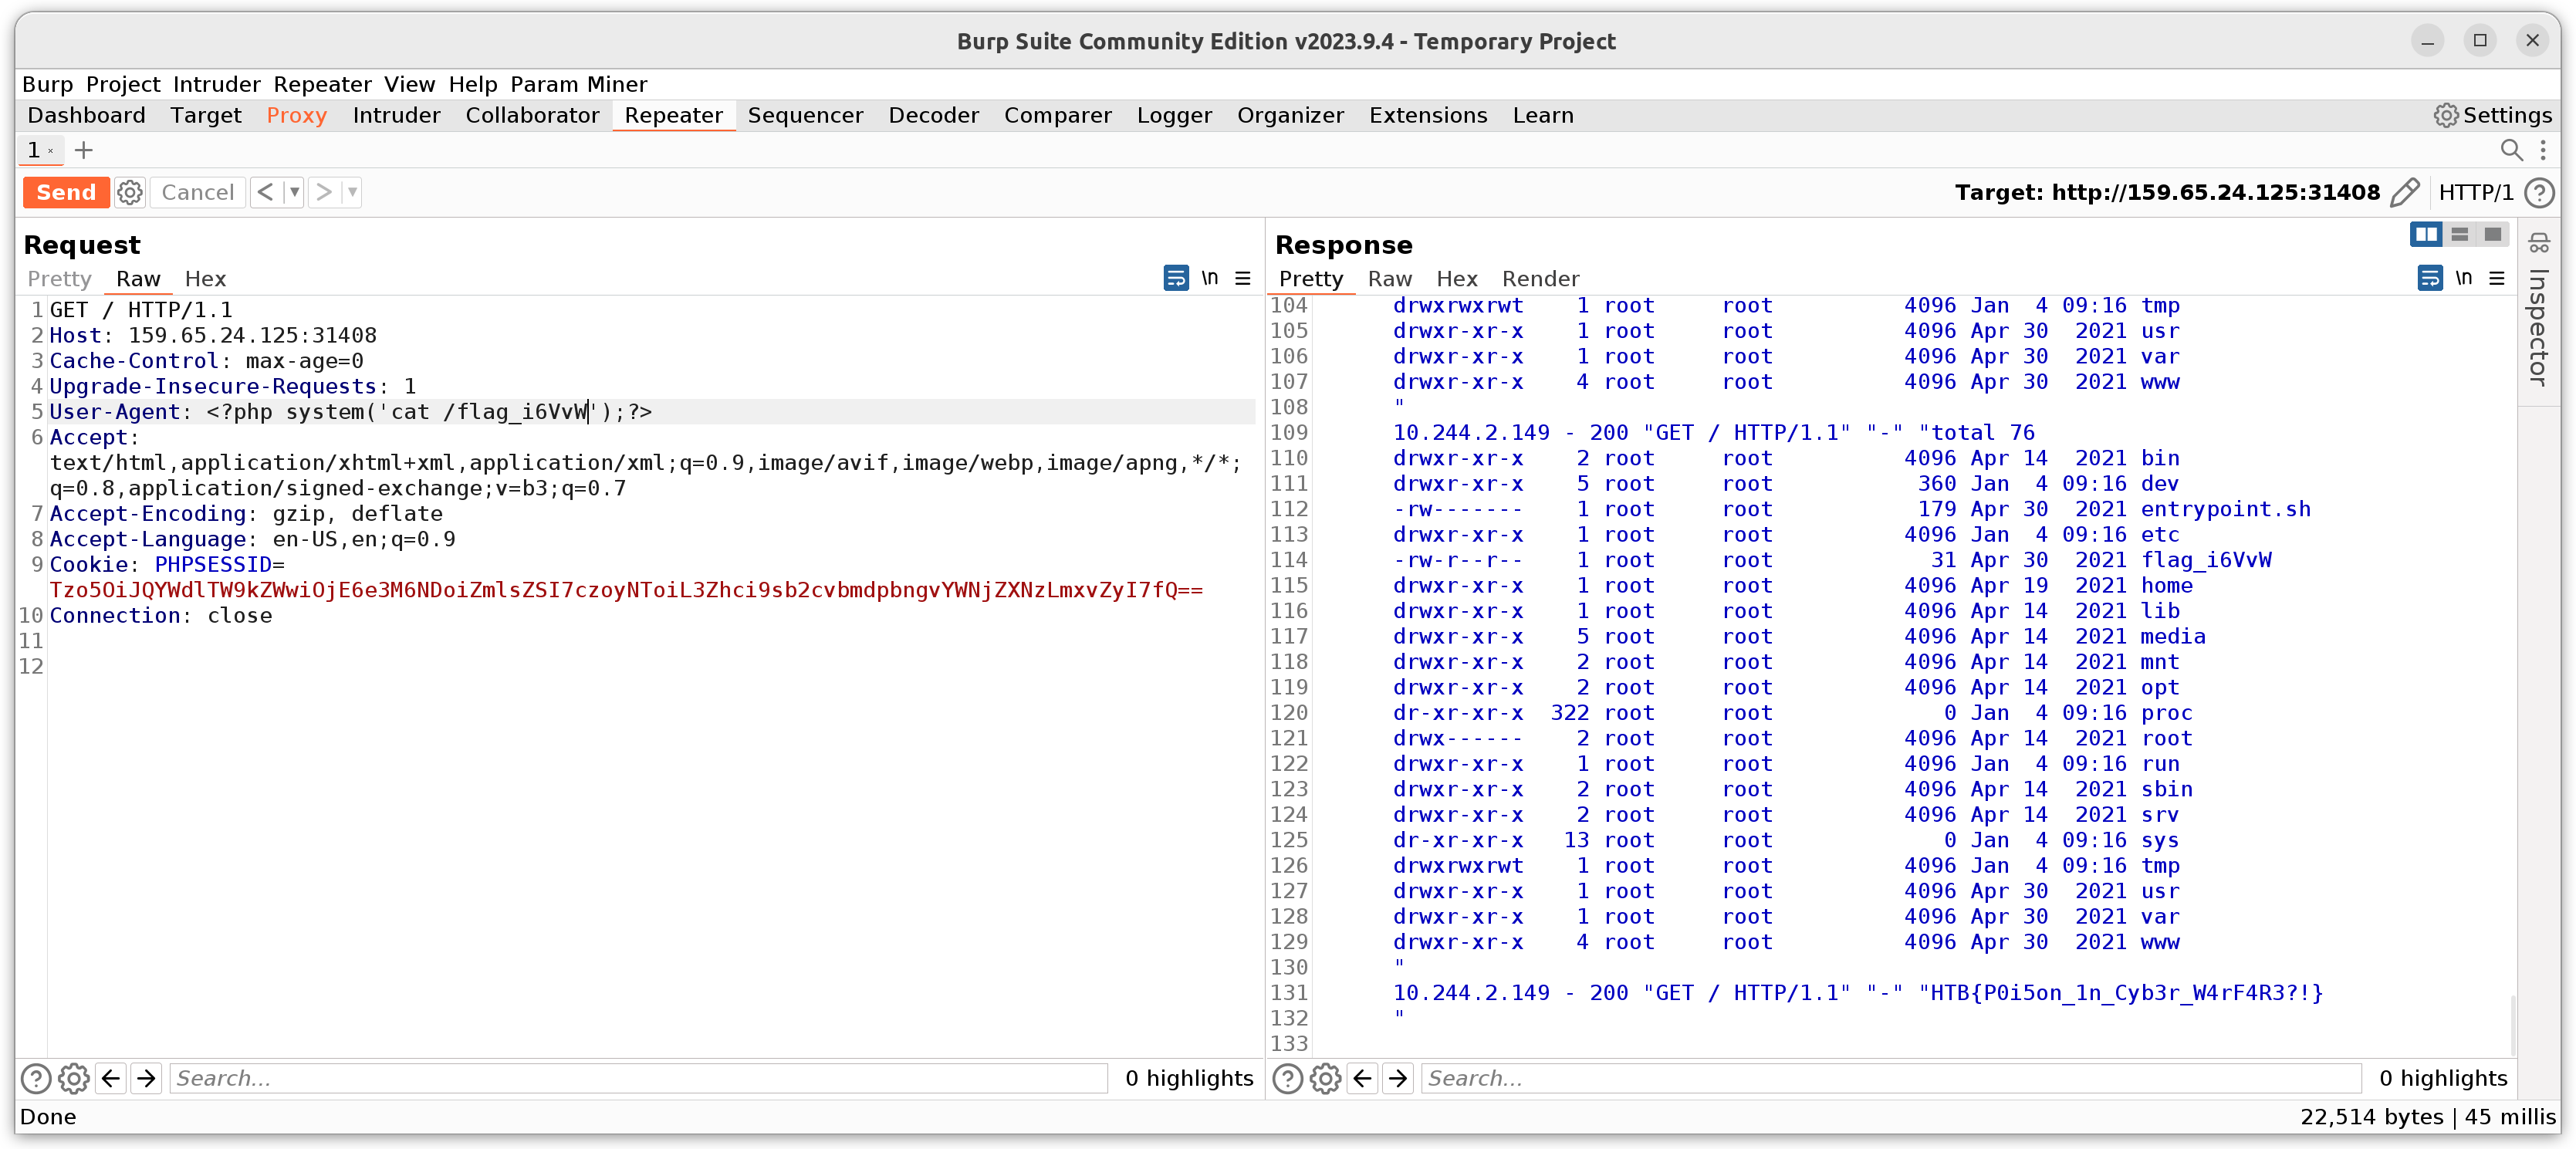
Task: Open the request search settings gear
Action: 74,1078
